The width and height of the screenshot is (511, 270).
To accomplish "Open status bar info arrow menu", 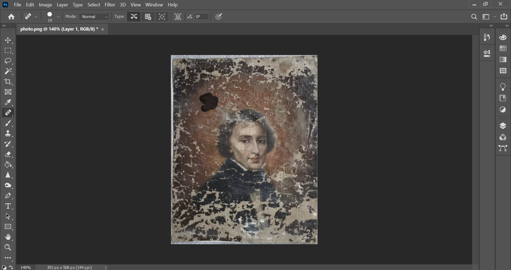I will pyautogui.click(x=106, y=268).
